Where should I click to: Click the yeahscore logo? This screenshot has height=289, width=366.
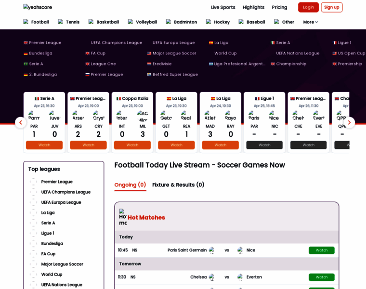tap(38, 7)
